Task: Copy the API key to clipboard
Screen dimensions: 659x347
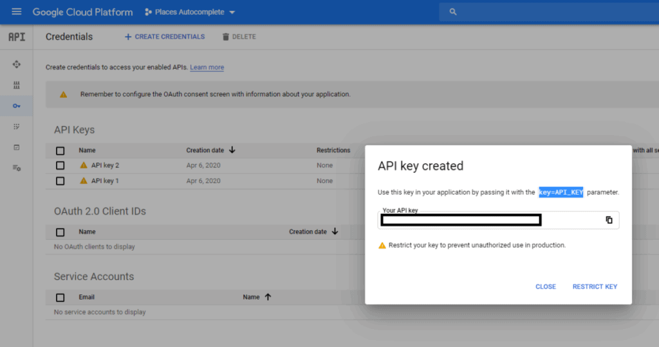Action: click(609, 220)
